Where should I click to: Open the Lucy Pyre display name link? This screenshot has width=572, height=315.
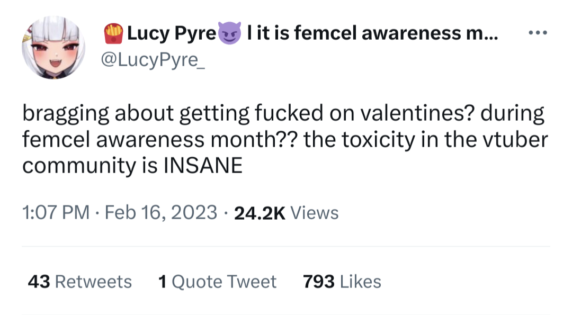pos(172,34)
